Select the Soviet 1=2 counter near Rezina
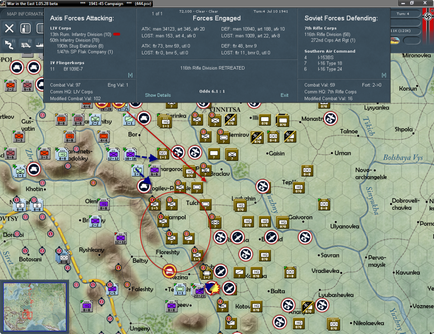The height and width of the screenshot is (334, 434). pyautogui.click(x=206, y=273)
